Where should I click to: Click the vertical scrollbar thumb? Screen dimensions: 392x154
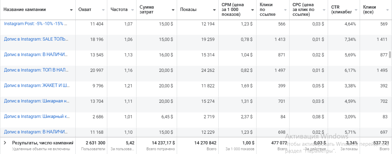(390, 55)
